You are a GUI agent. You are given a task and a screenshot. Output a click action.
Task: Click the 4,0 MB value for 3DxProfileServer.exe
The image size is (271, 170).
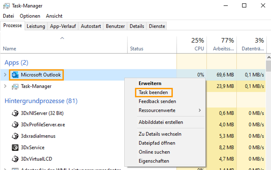tap(227, 125)
